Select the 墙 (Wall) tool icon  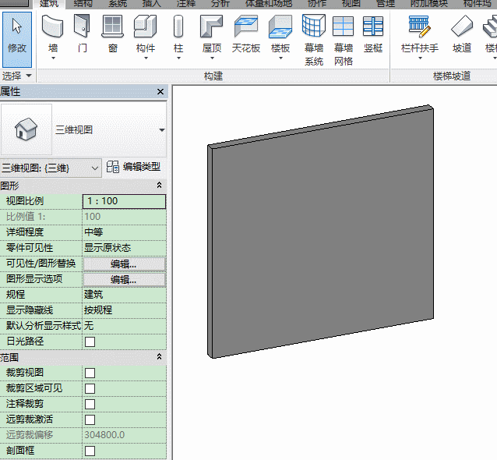[53, 27]
